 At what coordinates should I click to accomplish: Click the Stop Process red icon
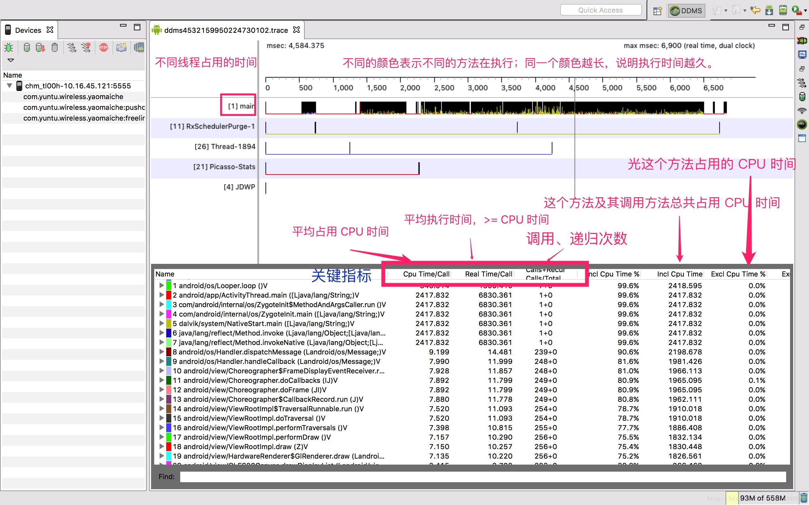coord(104,48)
